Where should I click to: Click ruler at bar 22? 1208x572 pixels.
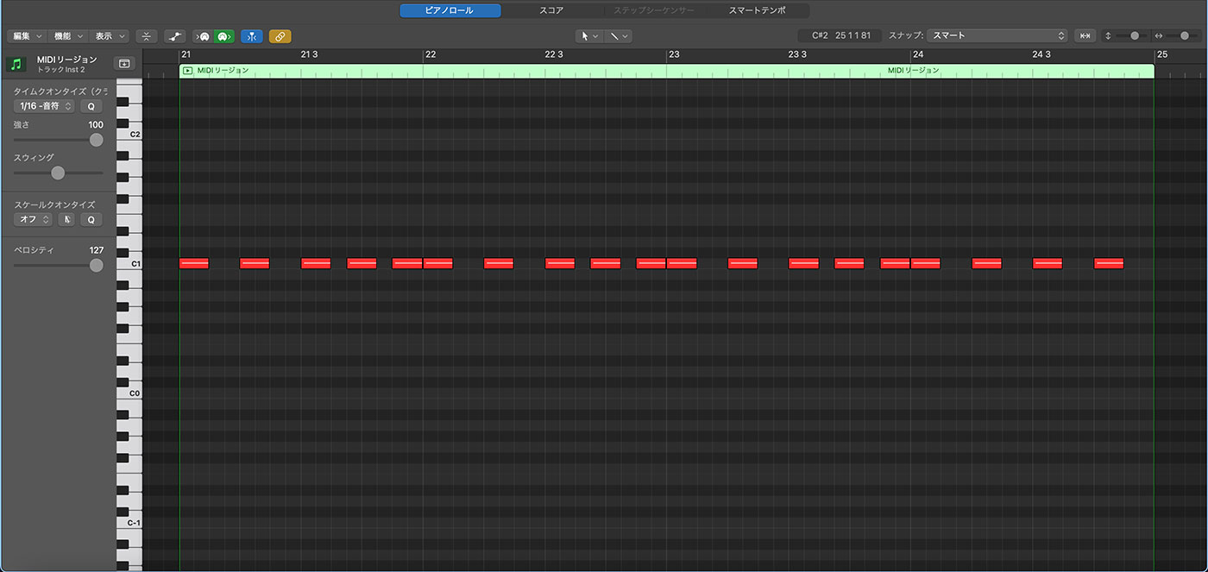431,54
